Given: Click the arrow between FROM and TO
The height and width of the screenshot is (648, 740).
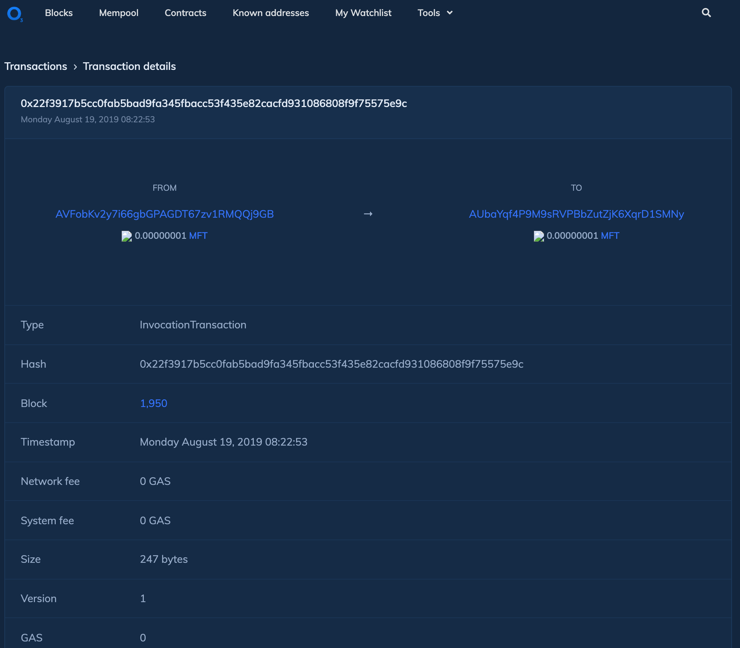Looking at the screenshot, I should point(368,214).
